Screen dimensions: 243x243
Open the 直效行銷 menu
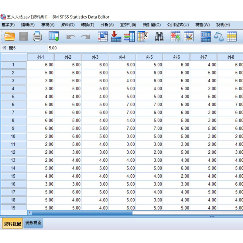tap(128, 25)
